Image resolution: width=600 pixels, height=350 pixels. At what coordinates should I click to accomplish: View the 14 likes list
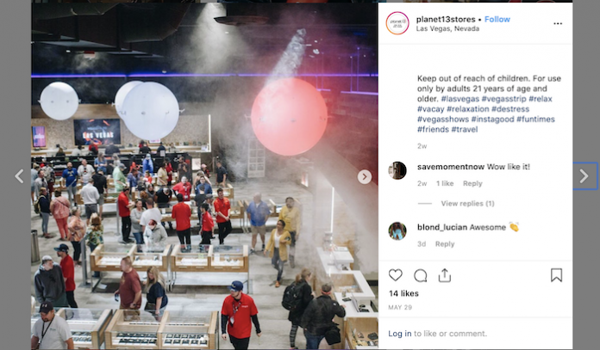point(403,293)
